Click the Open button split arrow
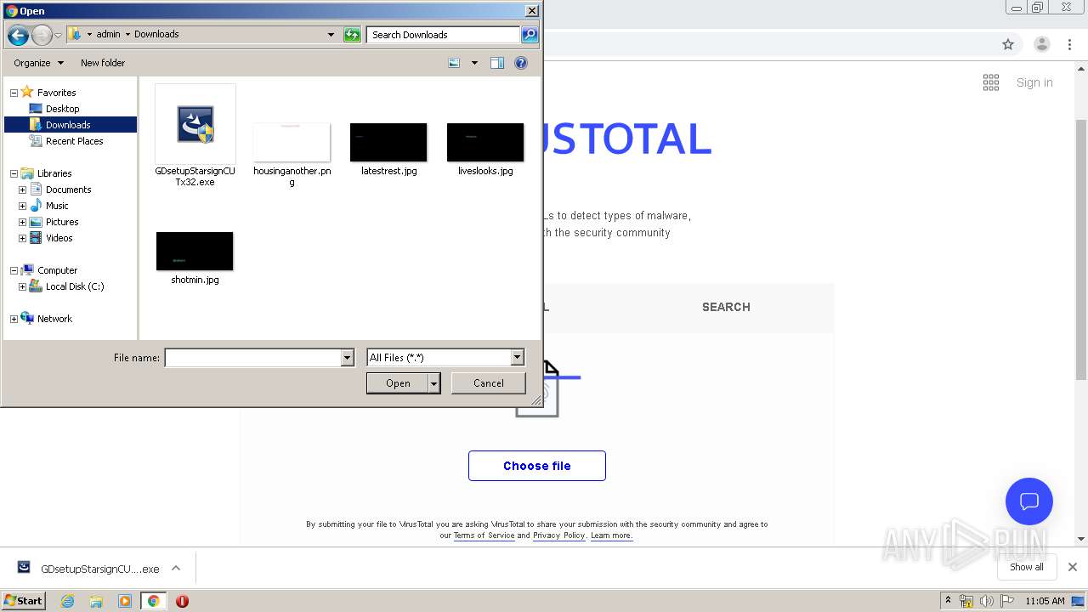This screenshot has height=612, width=1088. pyautogui.click(x=434, y=383)
